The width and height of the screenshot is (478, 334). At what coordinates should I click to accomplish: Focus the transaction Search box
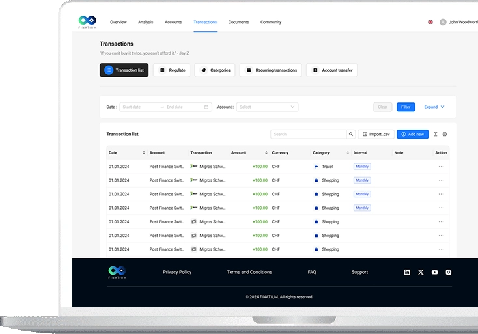pos(308,134)
